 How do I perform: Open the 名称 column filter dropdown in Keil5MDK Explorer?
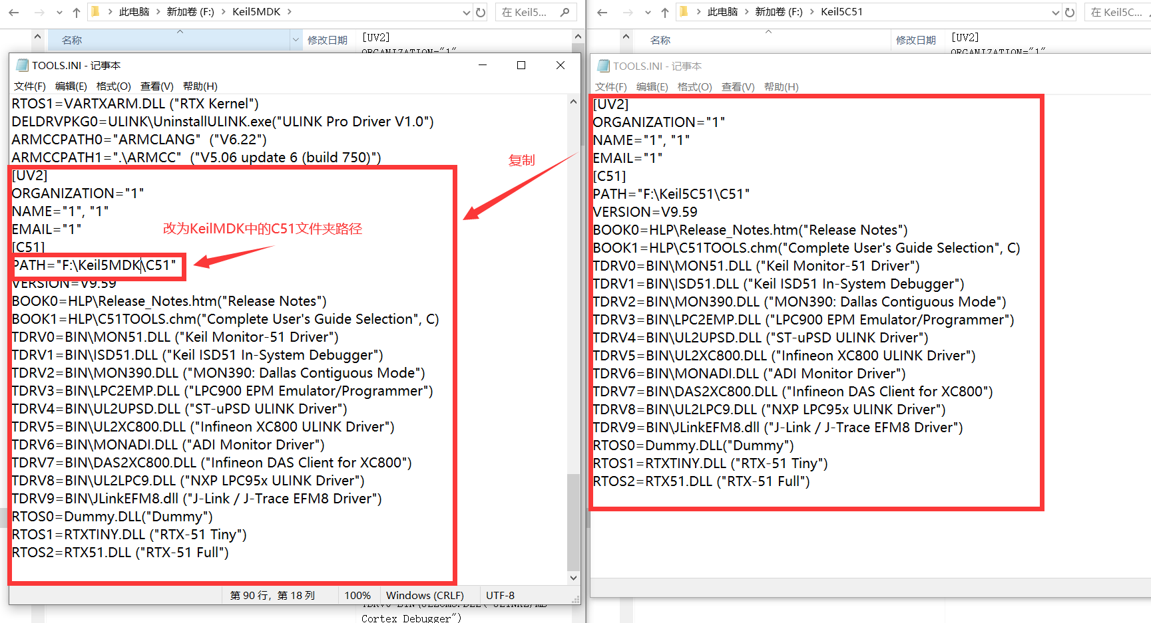296,40
